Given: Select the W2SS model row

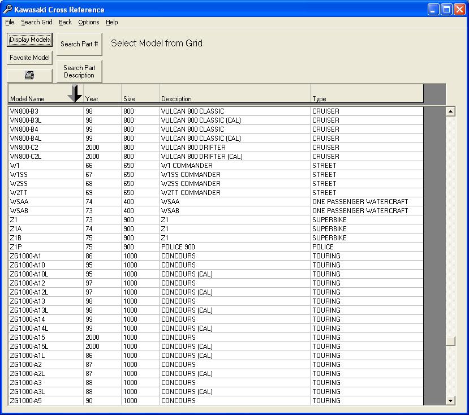Looking at the screenshot, I should point(216,184).
